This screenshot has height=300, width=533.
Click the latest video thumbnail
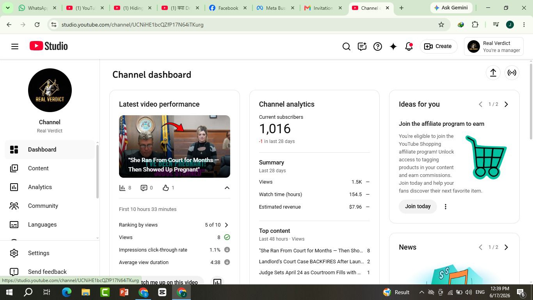click(x=174, y=146)
